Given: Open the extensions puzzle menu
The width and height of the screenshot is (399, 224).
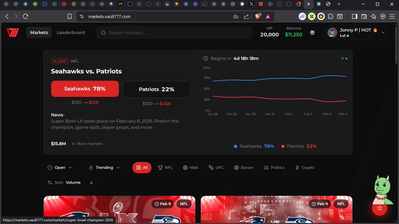Looking at the screenshot, I should (331, 16).
